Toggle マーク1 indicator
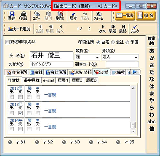Viewport: 160px width, 156px height. coord(10,142)
